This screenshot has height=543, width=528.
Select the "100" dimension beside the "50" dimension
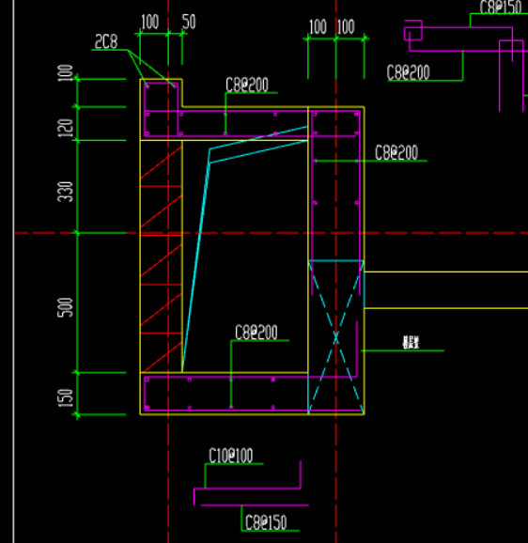150,22
